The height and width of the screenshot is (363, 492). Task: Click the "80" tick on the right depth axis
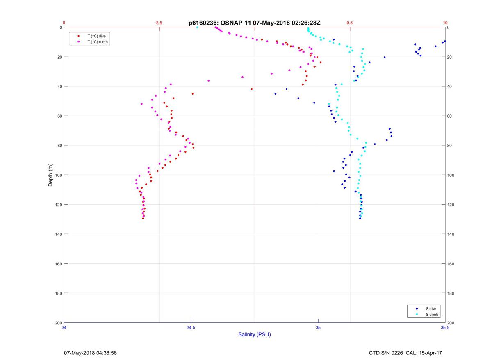[449, 146]
